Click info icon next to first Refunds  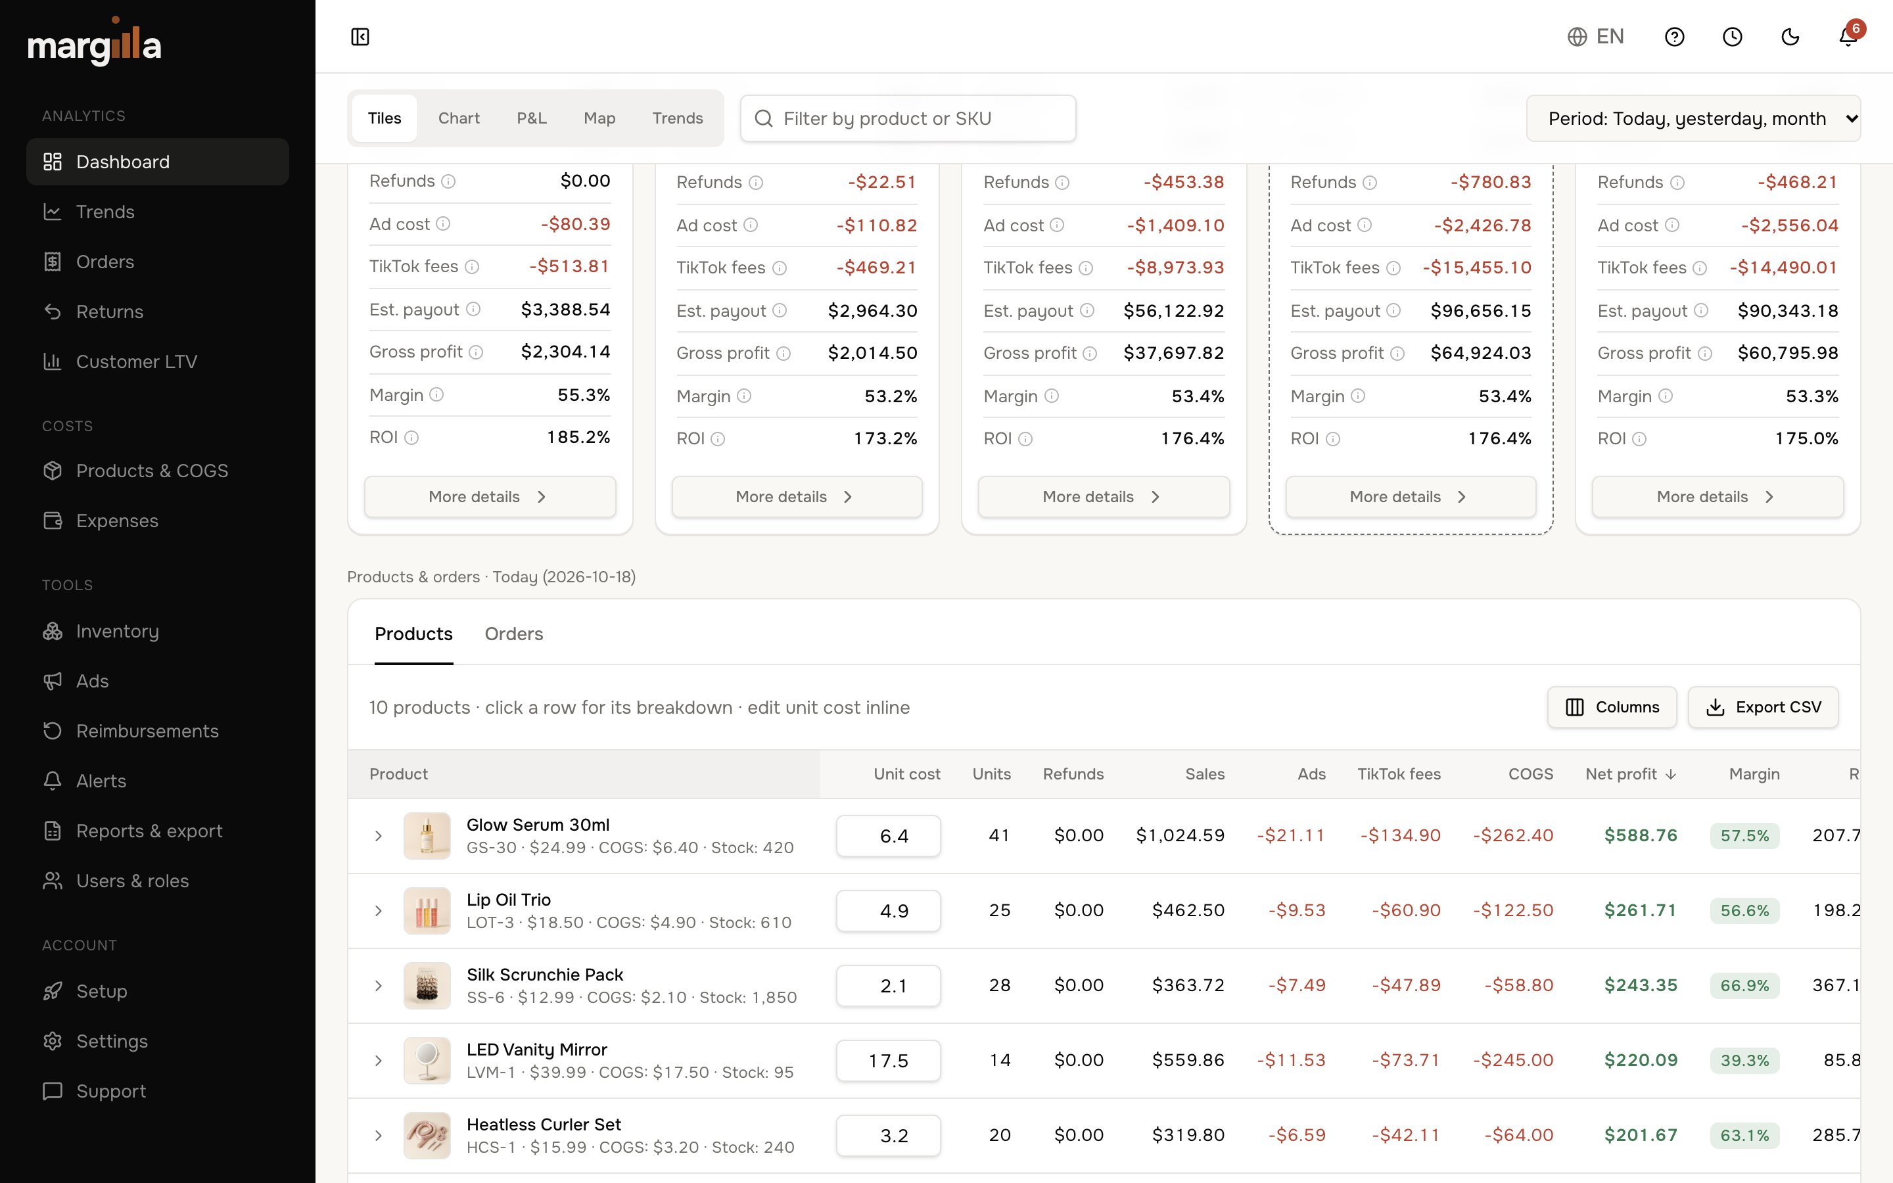(x=448, y=181)
